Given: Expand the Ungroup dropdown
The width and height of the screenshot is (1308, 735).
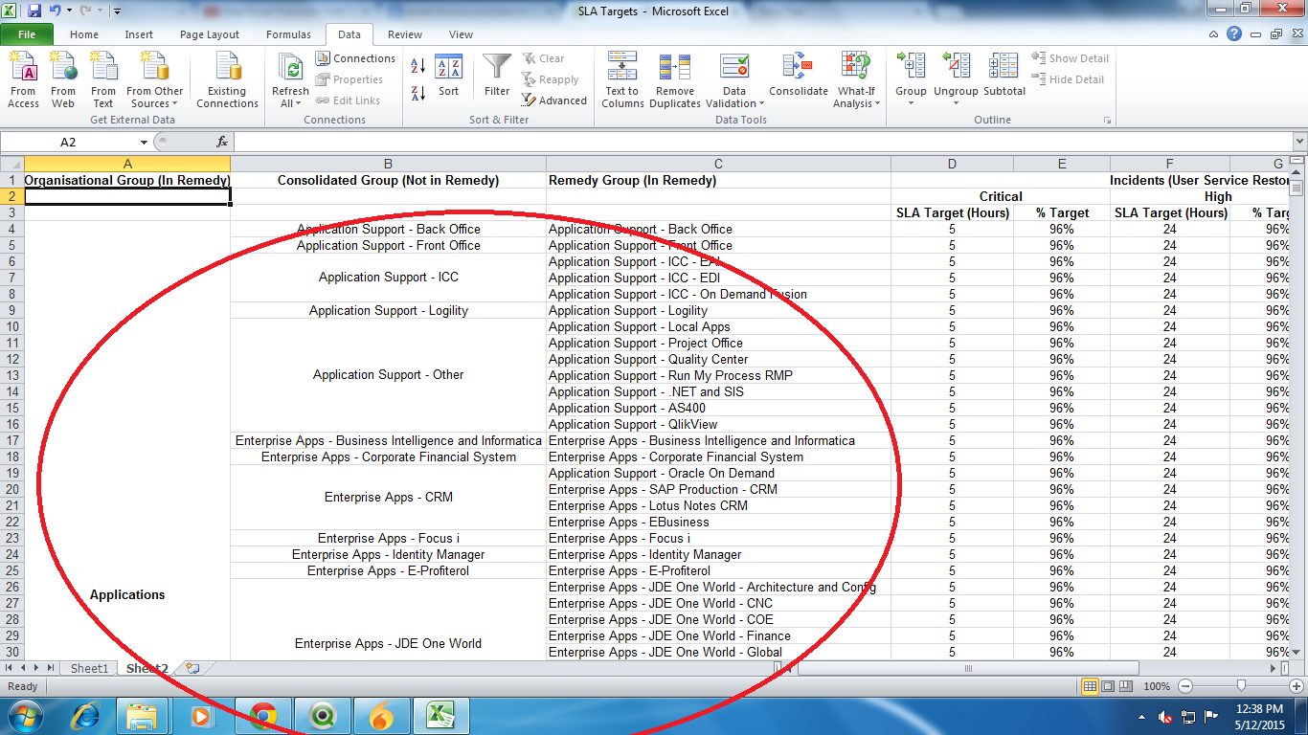Looking at the screenshot, I should pos(956,103).
